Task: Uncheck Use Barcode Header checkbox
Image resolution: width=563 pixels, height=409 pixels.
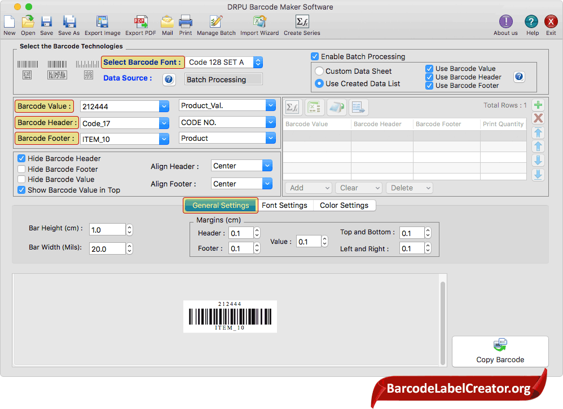Action: 429,77
